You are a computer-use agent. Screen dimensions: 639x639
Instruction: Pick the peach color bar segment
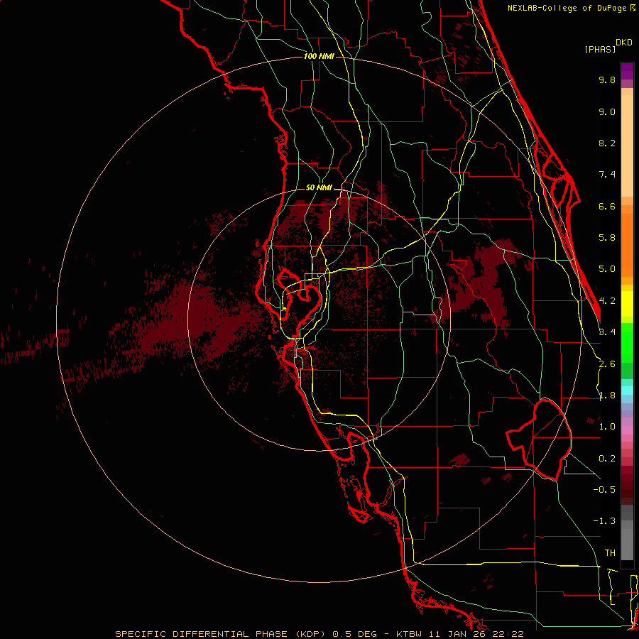[627, 146]
